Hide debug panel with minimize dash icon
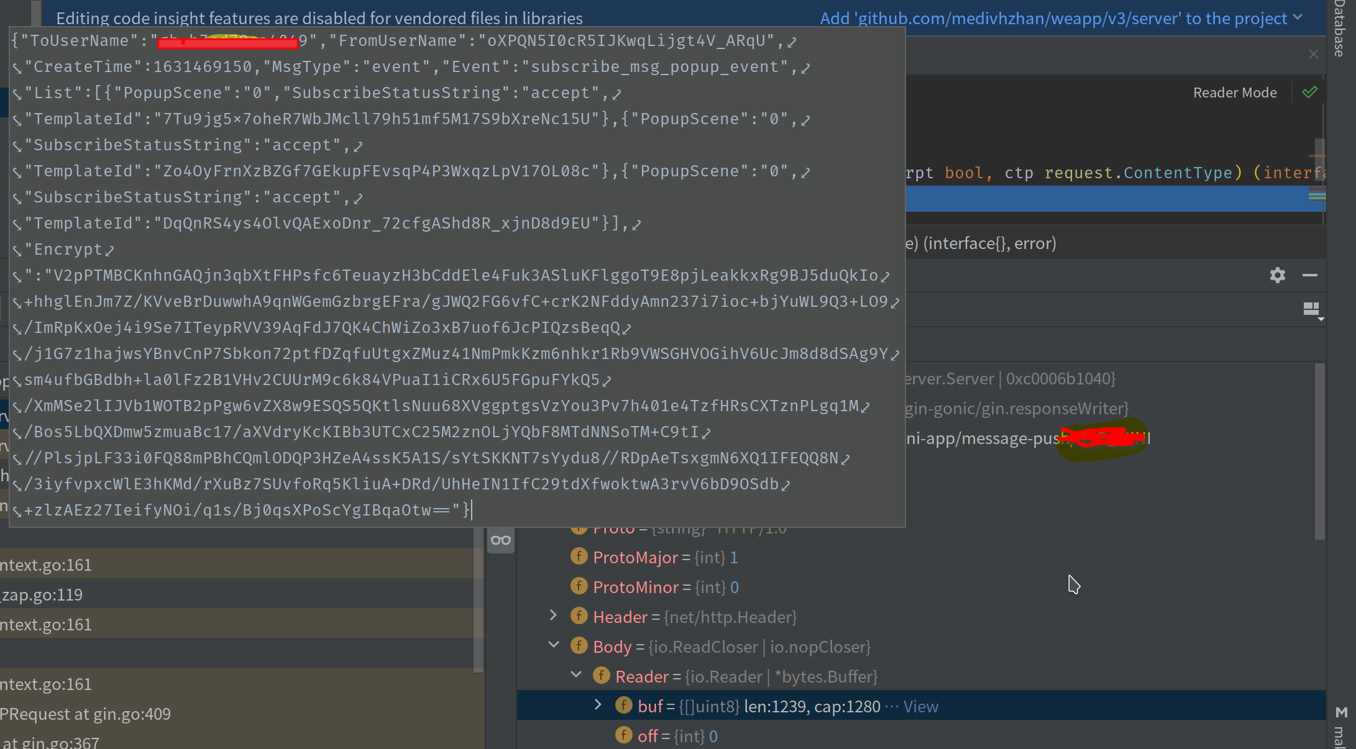This screenshot has height=749, width=1356. pos(1310,275)
